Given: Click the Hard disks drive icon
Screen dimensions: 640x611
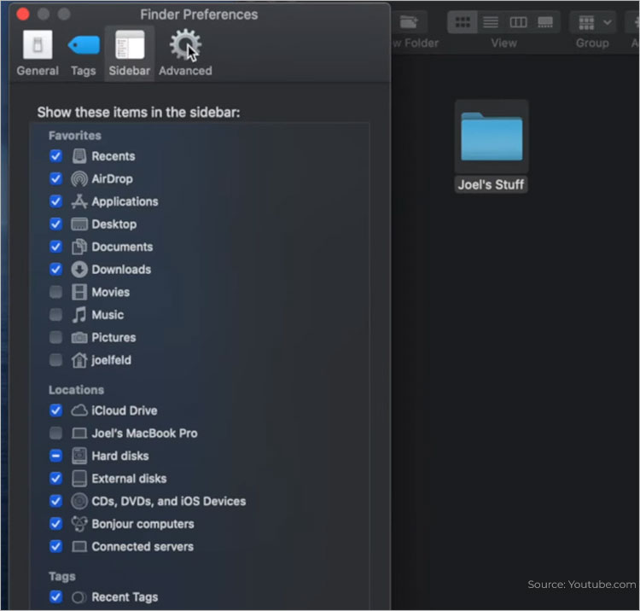Looking at the screenshot, I should pos(79,456).
